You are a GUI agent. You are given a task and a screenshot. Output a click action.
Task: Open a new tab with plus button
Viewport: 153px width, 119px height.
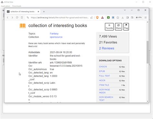tap(44, 12)
